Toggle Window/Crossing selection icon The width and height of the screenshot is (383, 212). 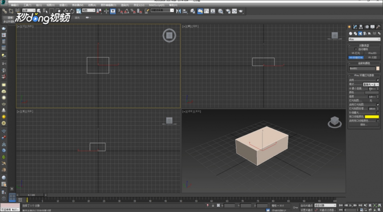(x=58, y=11)
